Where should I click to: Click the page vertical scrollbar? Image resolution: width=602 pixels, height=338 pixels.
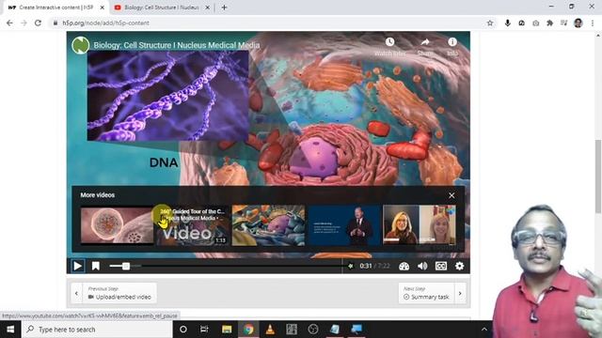click(598, 176)
